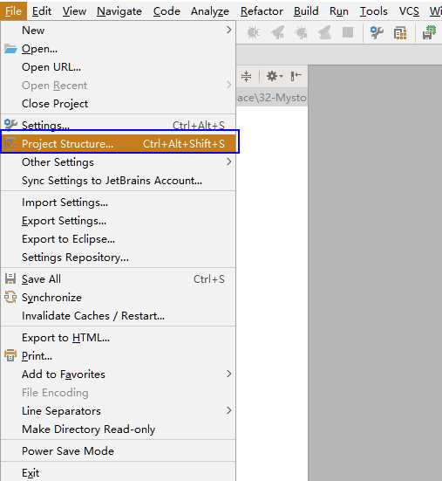Open the VCS menu
Viewport: 442px width, 481px height.
tap(409, 11)
